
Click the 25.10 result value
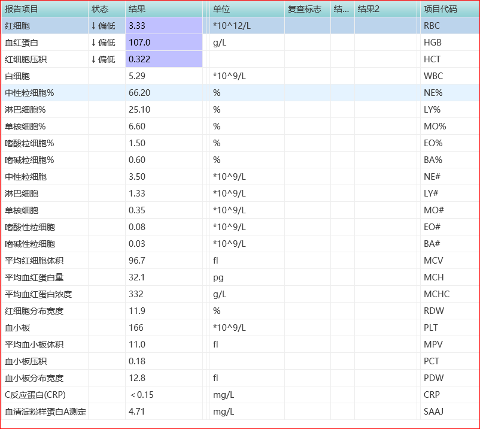tap(139, 110)
